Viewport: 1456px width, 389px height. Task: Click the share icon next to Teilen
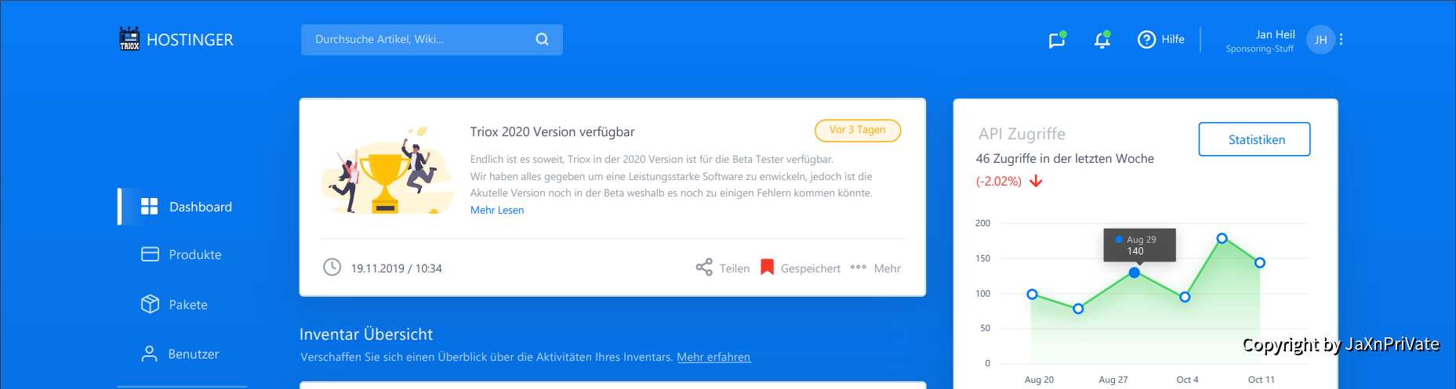coord(704,267)
